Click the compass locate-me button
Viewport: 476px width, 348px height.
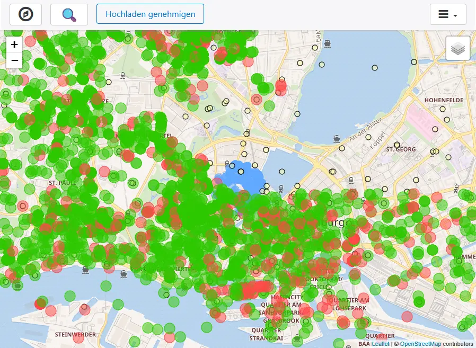(26, 14)
